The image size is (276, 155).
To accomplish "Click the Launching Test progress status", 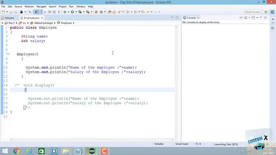I will click(x=226, y=144).
